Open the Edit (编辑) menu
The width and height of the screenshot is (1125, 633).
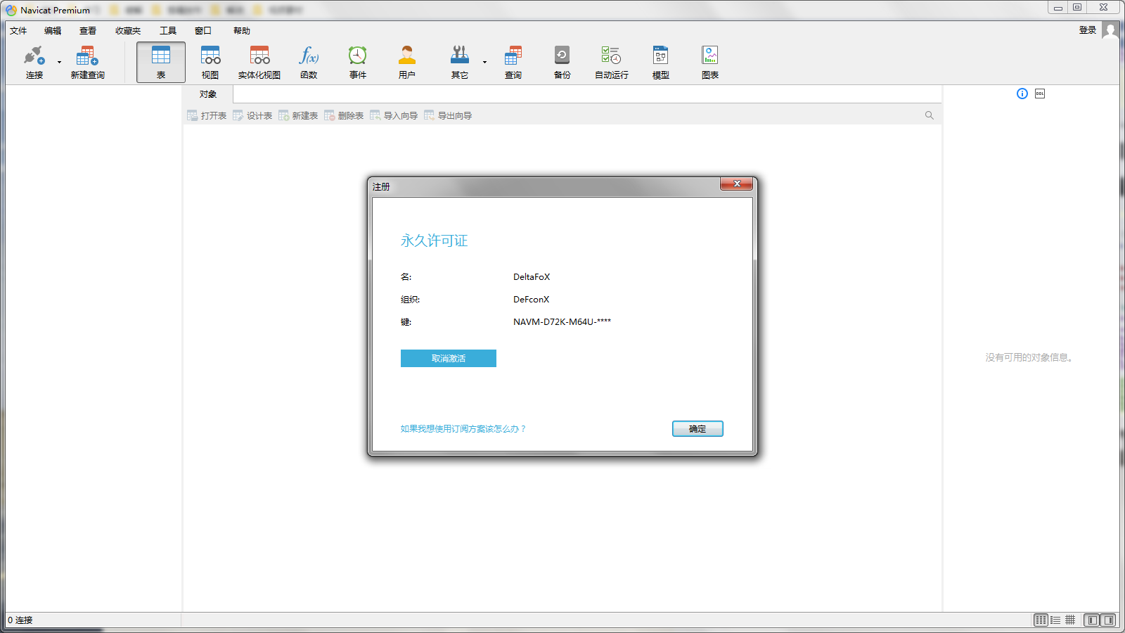(x=53, y=31)
